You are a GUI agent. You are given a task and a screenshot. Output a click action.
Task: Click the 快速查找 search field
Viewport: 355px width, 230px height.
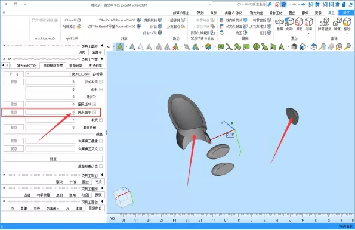tap(239, 4)
